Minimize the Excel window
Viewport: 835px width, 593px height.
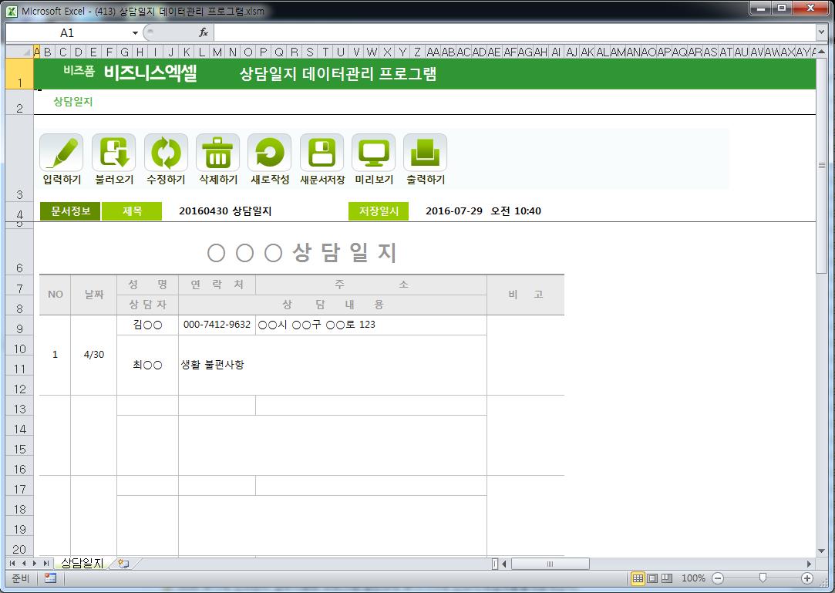pyautogui.click(x=761, y=8)
